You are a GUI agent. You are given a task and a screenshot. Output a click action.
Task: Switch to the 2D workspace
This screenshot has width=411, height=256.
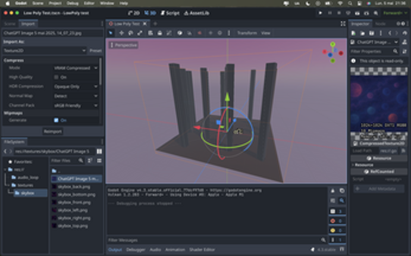[x=134, y=12]
